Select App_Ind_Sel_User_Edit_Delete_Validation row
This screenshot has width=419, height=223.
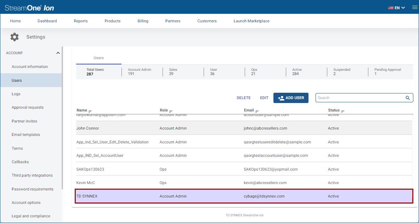[x=244, y=142]
